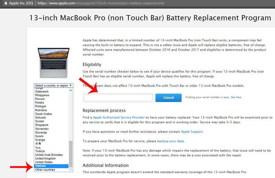The image size is (275, 178).
Task: Collapse the 'Select a country or region' dropdown
Action: [53, 85]
